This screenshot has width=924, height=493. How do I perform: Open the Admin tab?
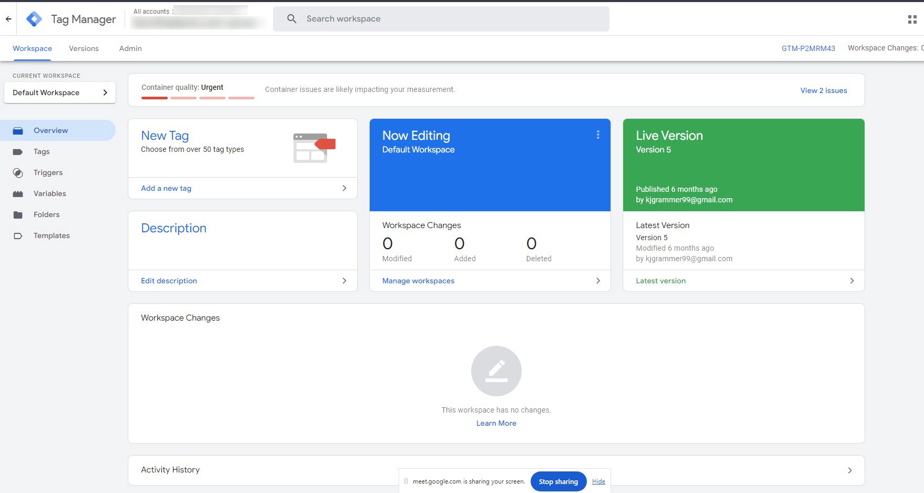point(130,48)
